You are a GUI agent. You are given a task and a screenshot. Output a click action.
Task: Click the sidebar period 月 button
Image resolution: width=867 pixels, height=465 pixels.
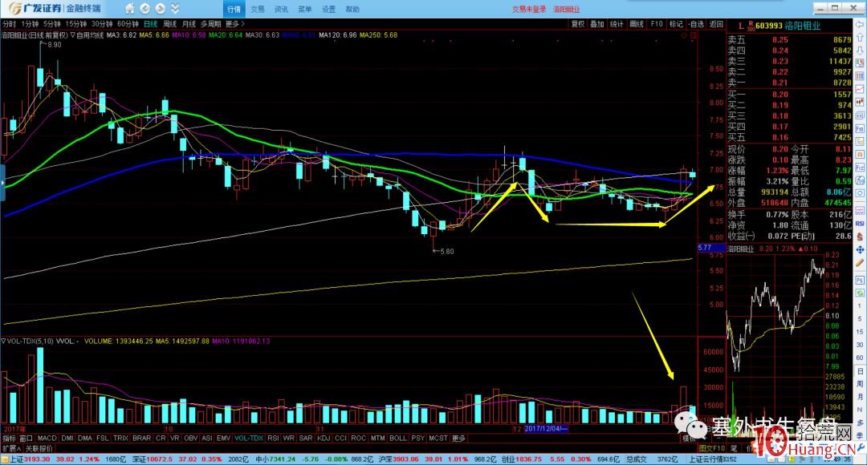tap(861, 397)
